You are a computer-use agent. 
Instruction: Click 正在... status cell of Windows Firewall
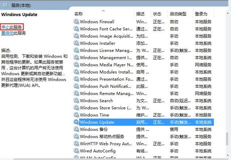158,22
